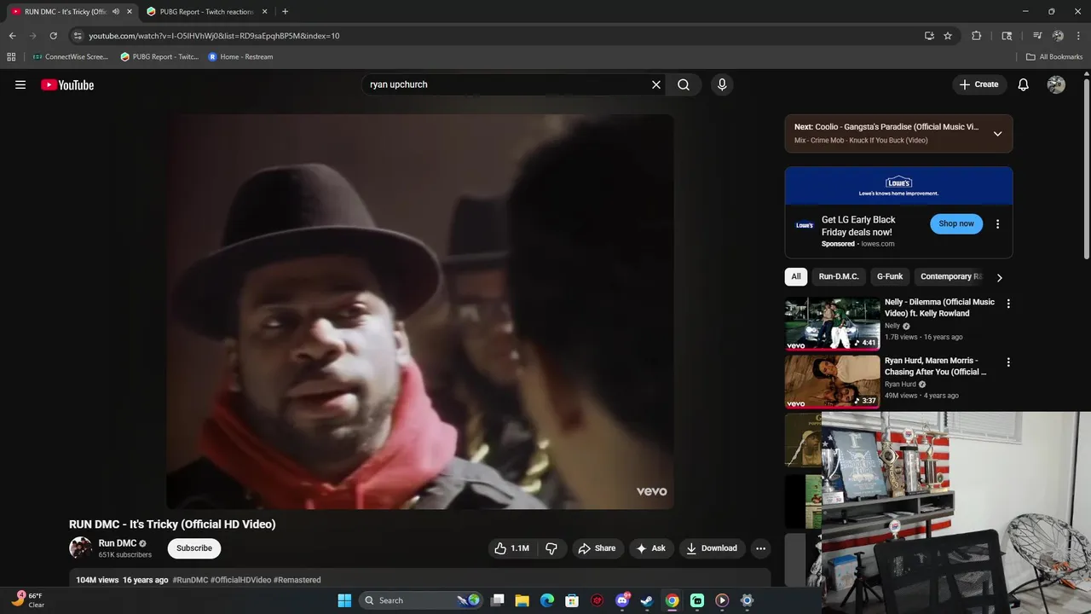This screenshot has width=1091, height=614.
Task: Expand the Next up playlist panel
Action: coord(997,134)
